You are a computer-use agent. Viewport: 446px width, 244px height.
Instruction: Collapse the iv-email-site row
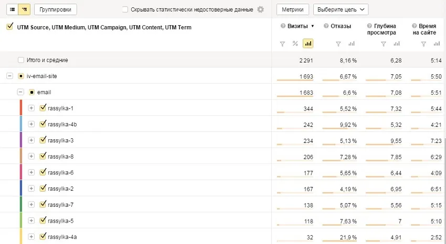tap(9, 76)
